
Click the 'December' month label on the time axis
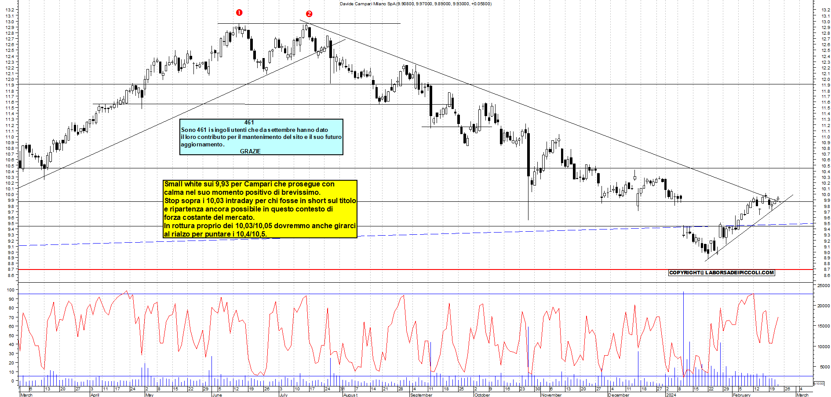[x=619, y=395]
